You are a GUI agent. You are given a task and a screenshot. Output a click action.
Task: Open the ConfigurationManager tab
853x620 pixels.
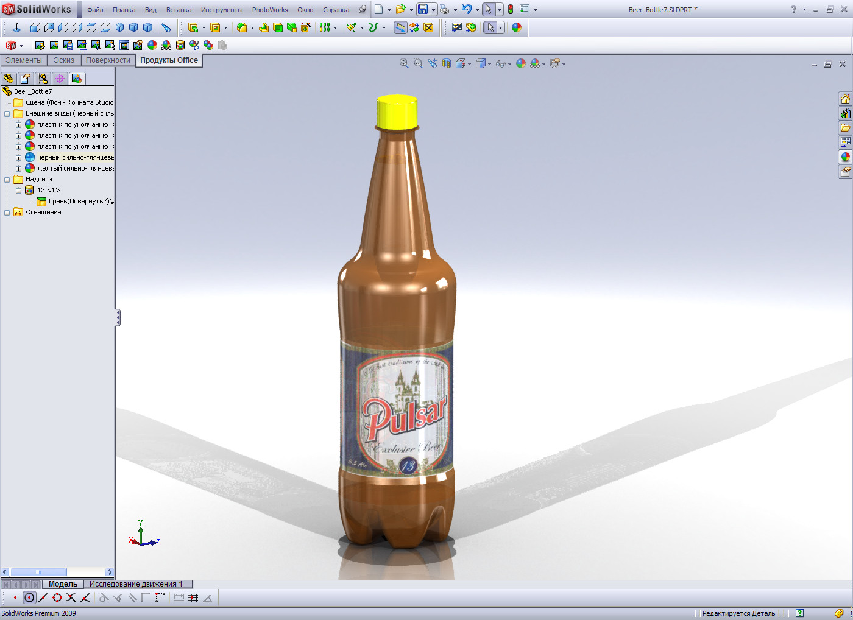click(x=43, y=79)
